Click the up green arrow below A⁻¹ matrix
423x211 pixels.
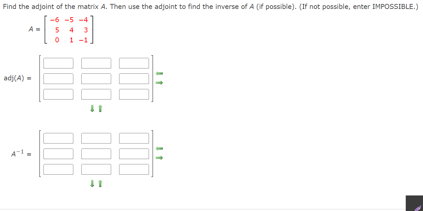point(100,184)
